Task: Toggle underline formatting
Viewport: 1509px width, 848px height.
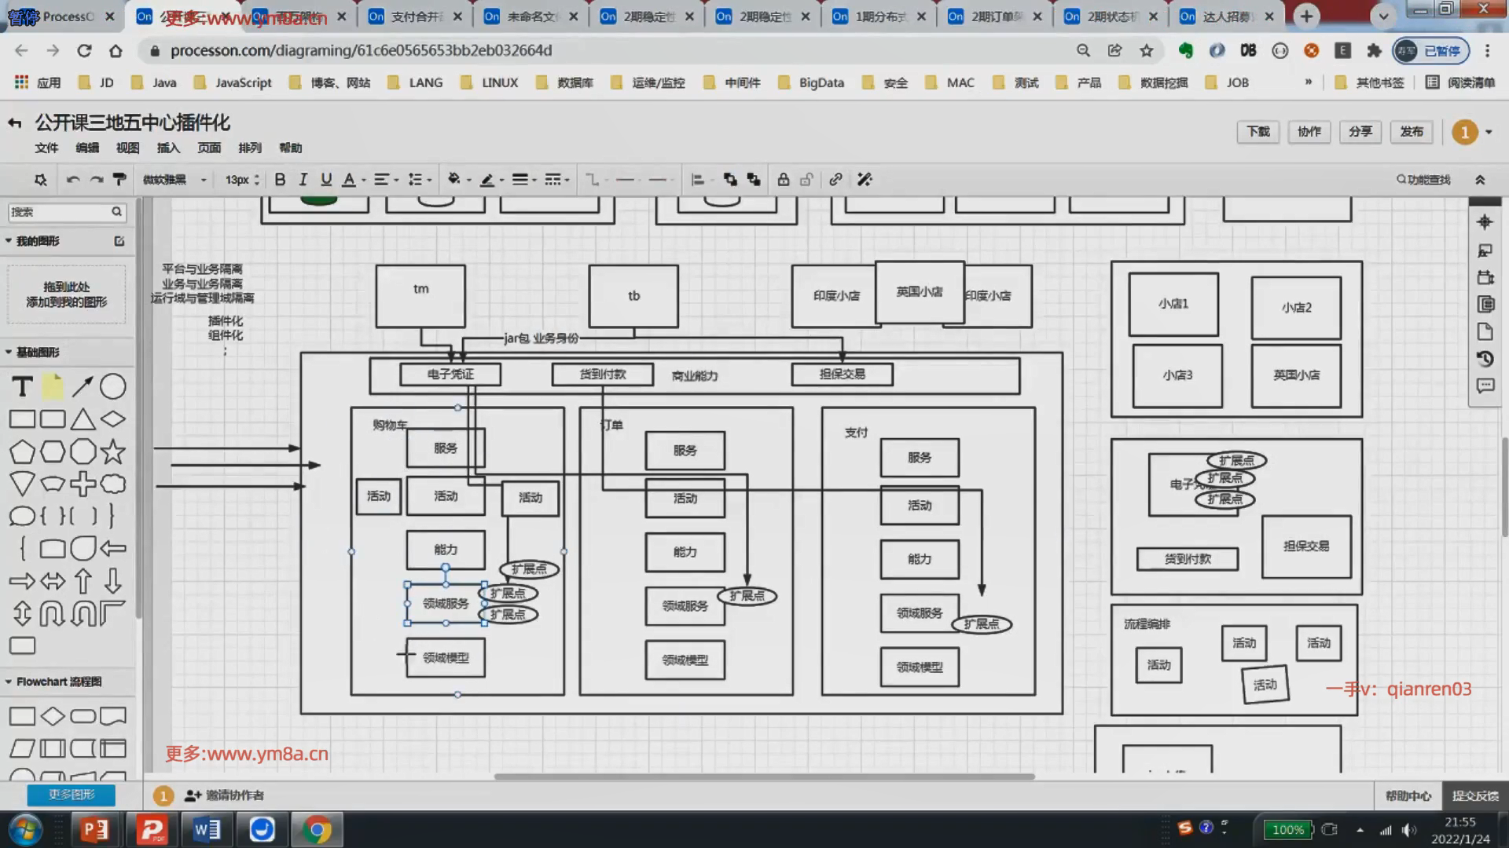Action: coord(326,180)
